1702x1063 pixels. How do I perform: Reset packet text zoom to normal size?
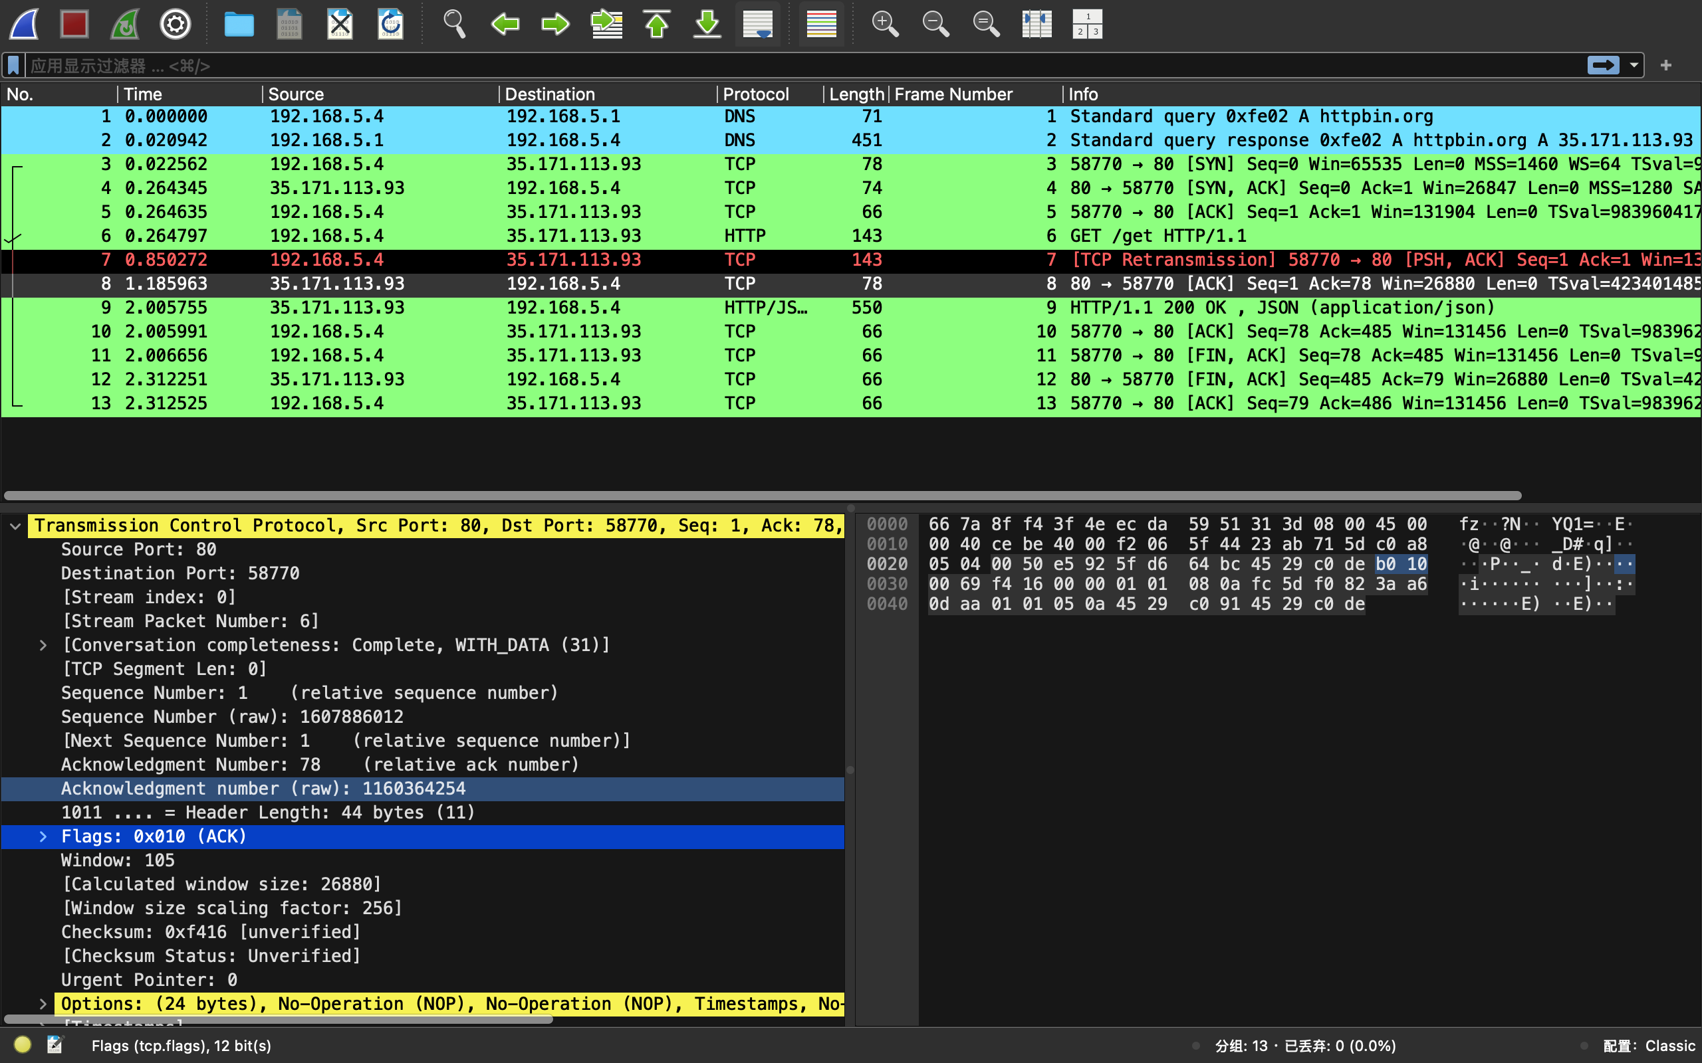pyautogui.click(x=986, y=24)
